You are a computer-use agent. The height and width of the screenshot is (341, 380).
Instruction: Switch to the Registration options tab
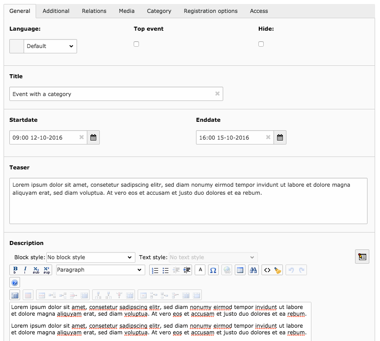pyautogui.click(x=211, y=11)
